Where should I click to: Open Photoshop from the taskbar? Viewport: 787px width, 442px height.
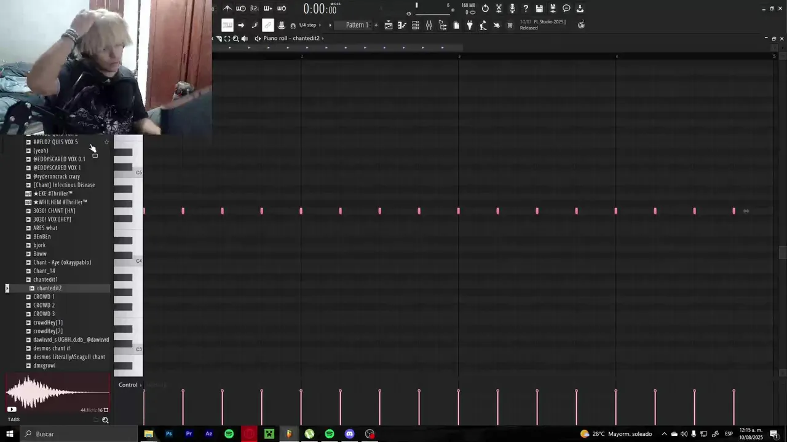pyautogui.click(x=168, y=434)
